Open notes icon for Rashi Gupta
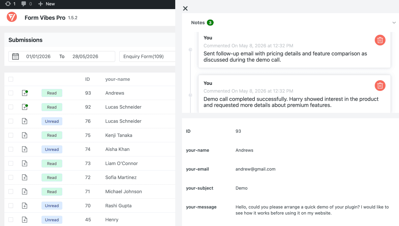Viewport: 399px width, 226px height. coord(25,206)
